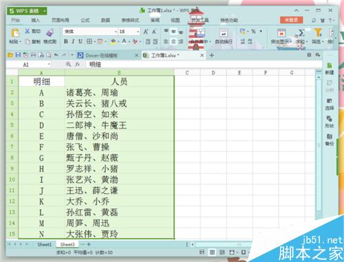Viewport: 344px width, 262px height.
Task: Select column C header
Action: click(x=187, y=73)
